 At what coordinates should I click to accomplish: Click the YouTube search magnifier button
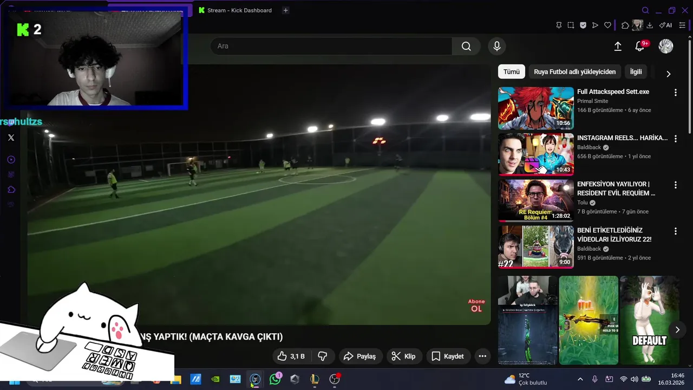466,46
